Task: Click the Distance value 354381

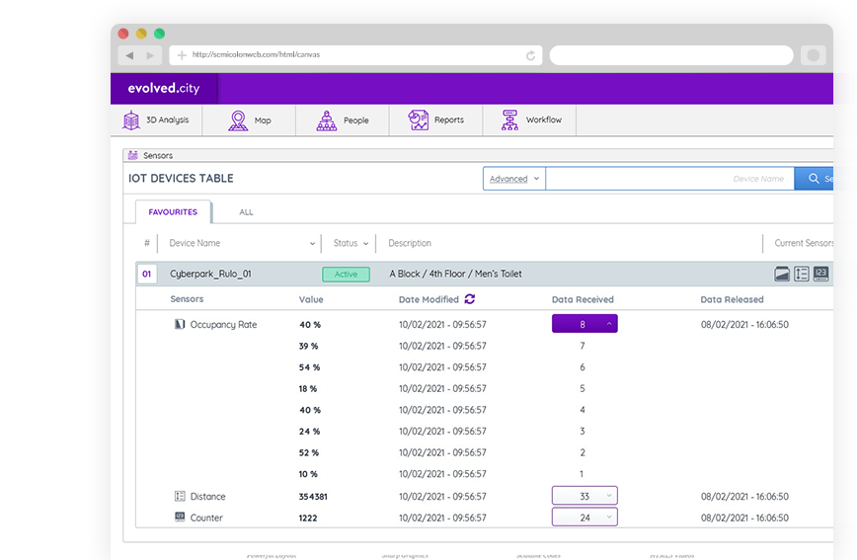Action: pos(313,496)
